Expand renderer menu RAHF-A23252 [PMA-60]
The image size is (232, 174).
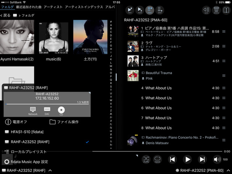tap(203, 170)
